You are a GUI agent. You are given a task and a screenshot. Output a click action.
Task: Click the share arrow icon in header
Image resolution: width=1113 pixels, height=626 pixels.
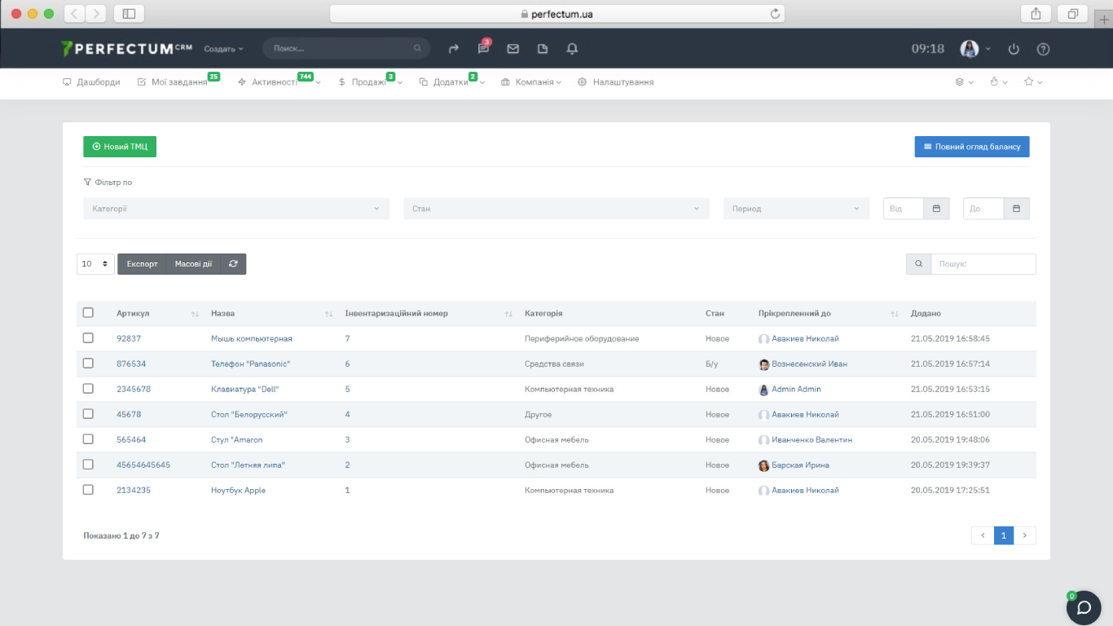tap(454, 49)
